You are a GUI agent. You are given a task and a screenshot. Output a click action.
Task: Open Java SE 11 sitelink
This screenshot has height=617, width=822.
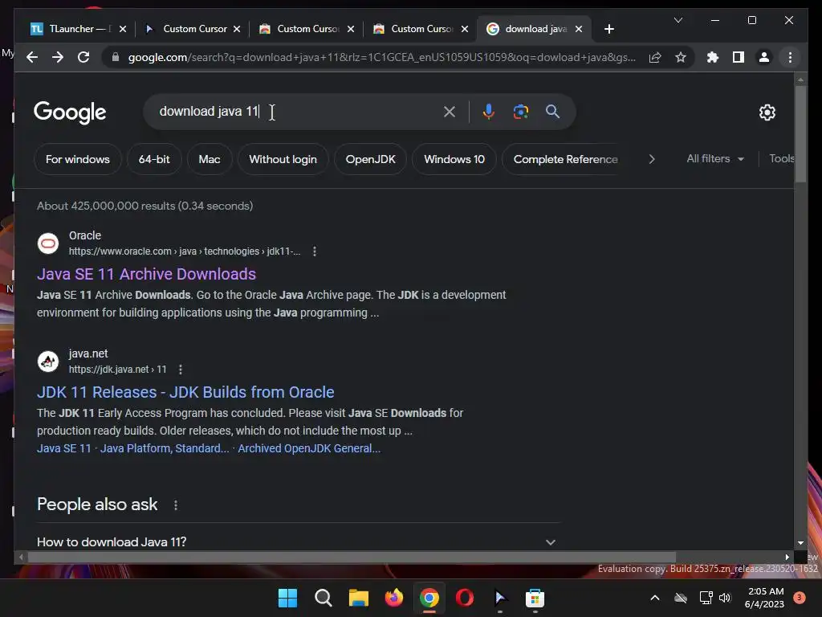point(64,448)
